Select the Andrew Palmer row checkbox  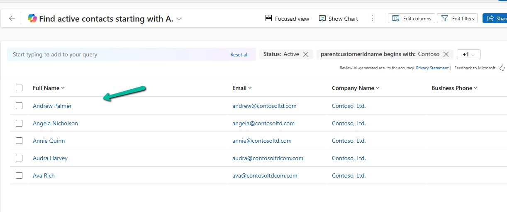point(19,106)
